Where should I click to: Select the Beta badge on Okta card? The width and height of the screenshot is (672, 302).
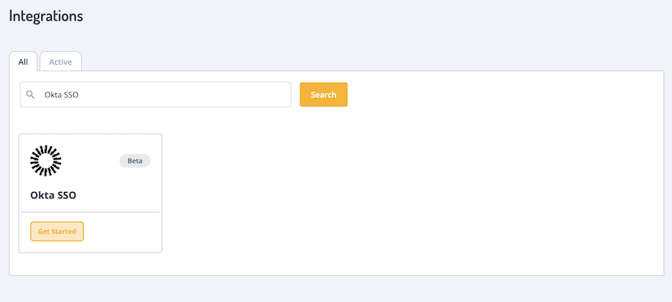tap(135, 161)
